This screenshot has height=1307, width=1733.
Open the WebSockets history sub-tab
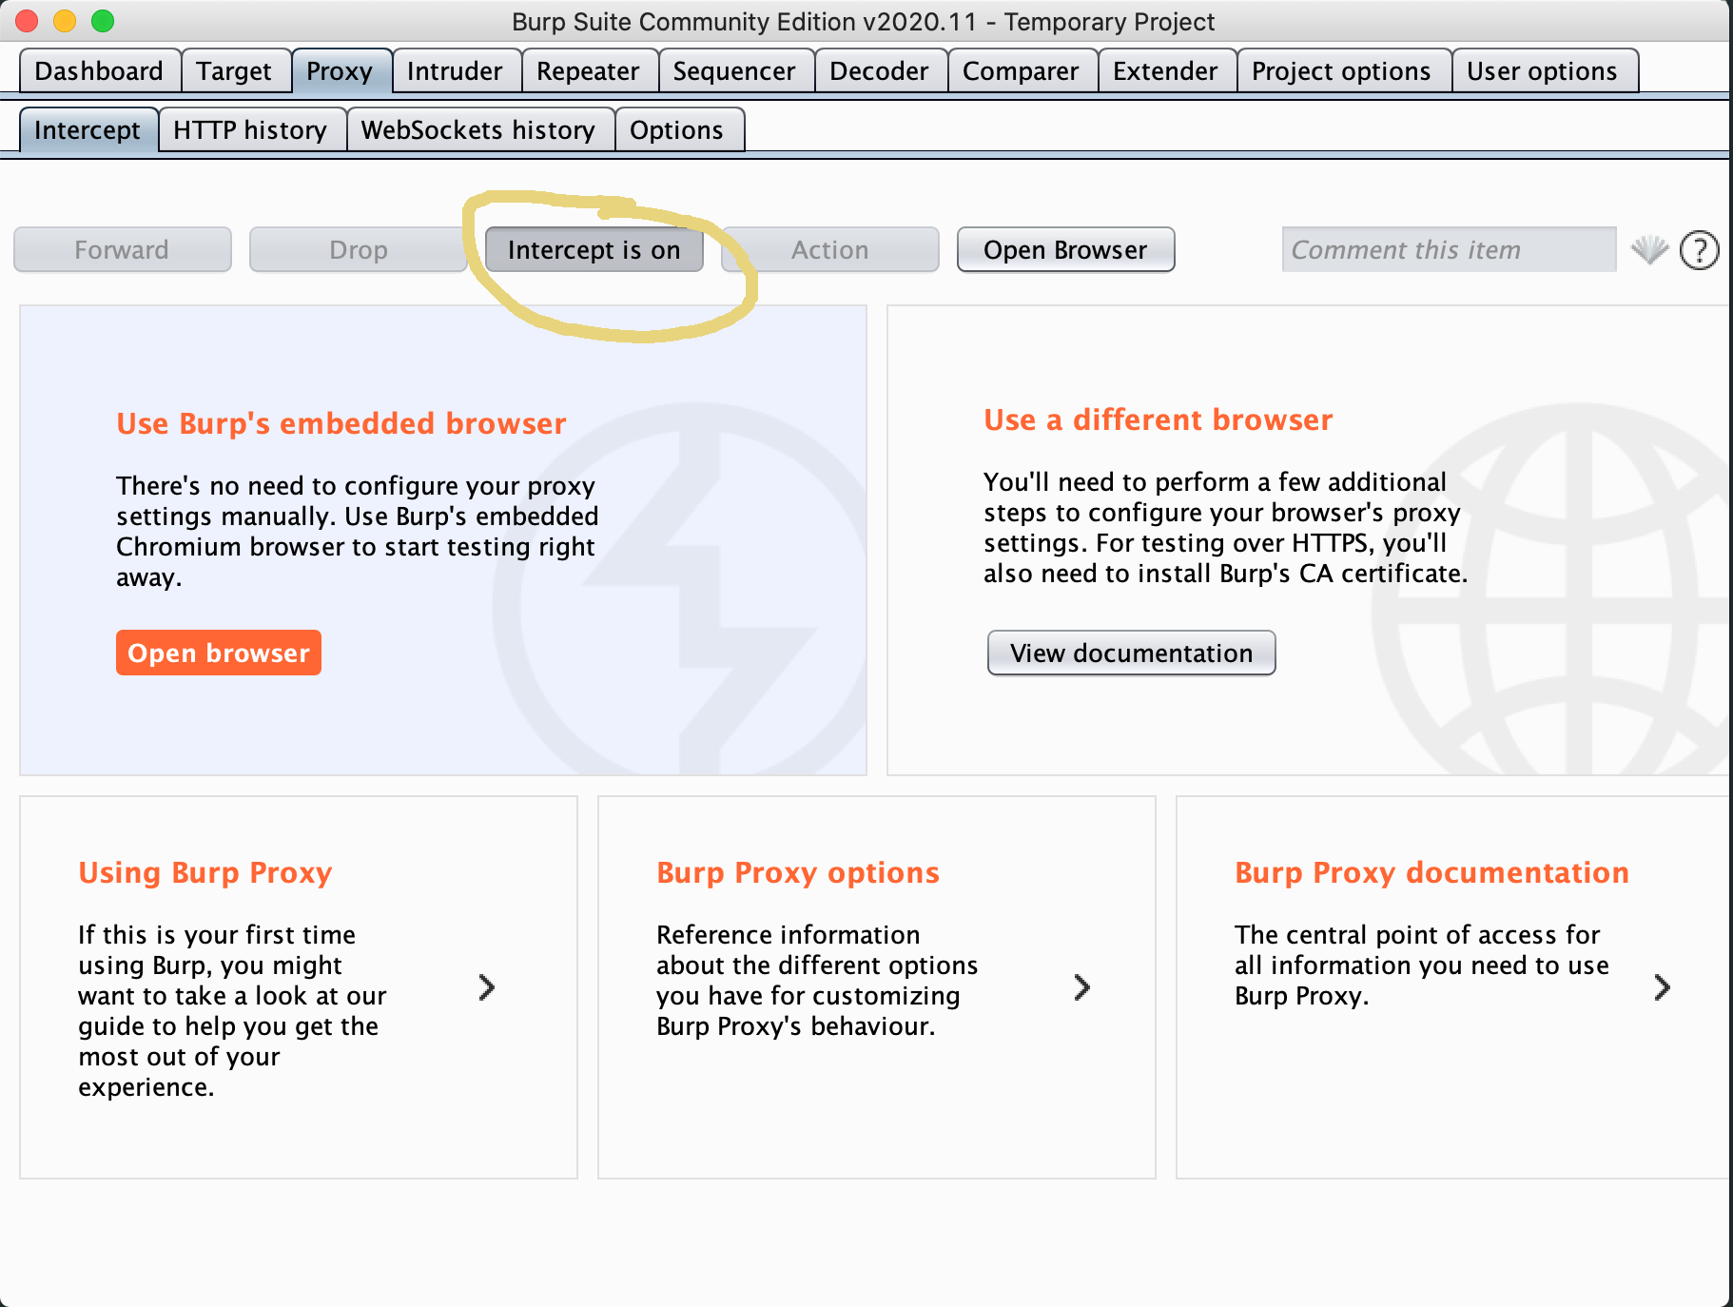click(478, 130)
